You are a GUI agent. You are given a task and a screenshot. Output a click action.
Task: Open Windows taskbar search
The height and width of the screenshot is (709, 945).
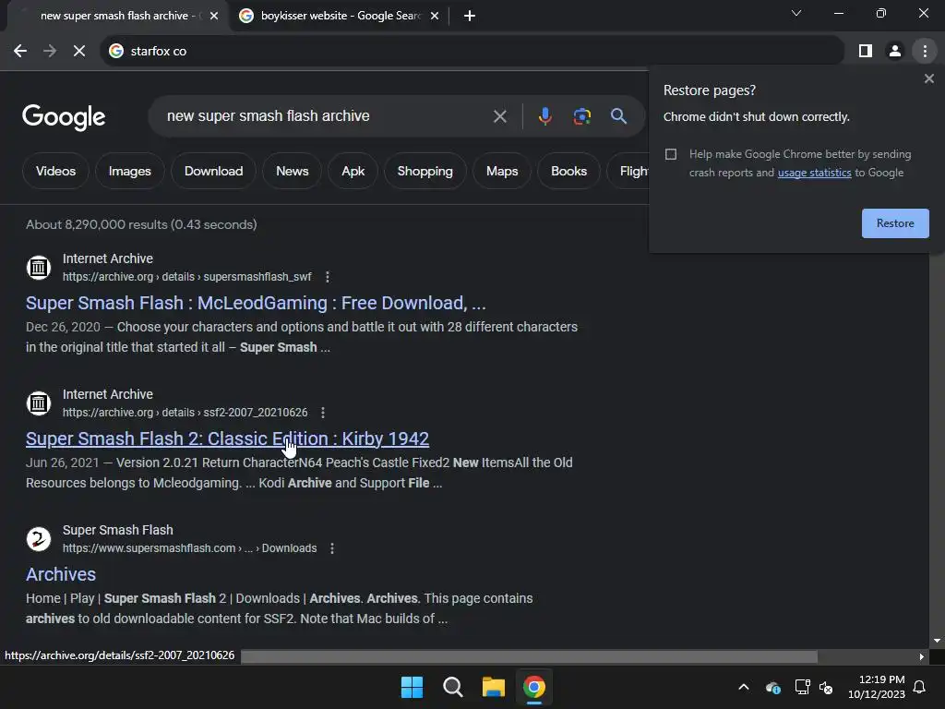[452, 687]
